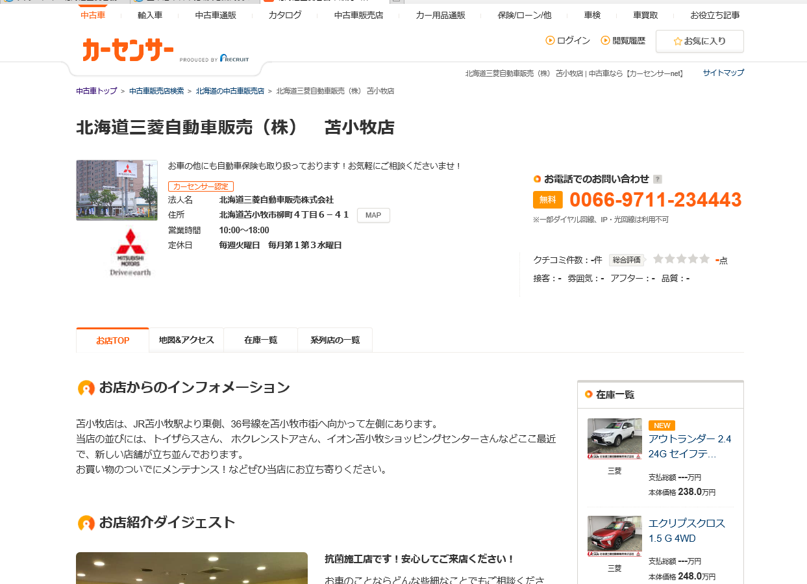Viewport: 807px width, 584px height.
Task: Click the star rating icons
Action: click(x=681, y=259)
